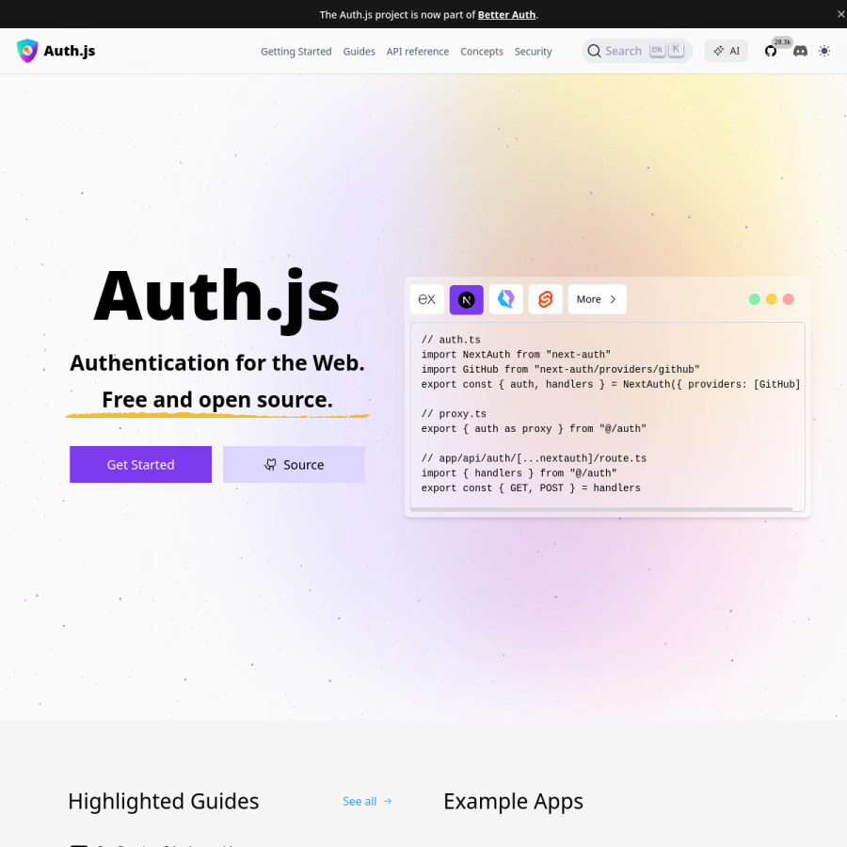Click the Source button
Screen dimensions: 847x847
pyautogui.click(x=294, y=465)
